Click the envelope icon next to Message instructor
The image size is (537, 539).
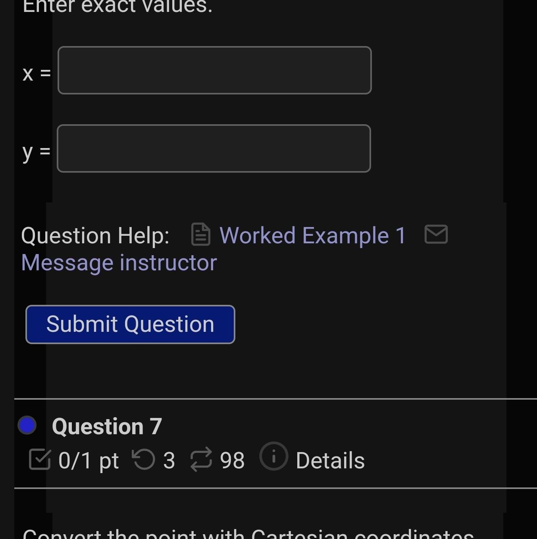[436, 234]
